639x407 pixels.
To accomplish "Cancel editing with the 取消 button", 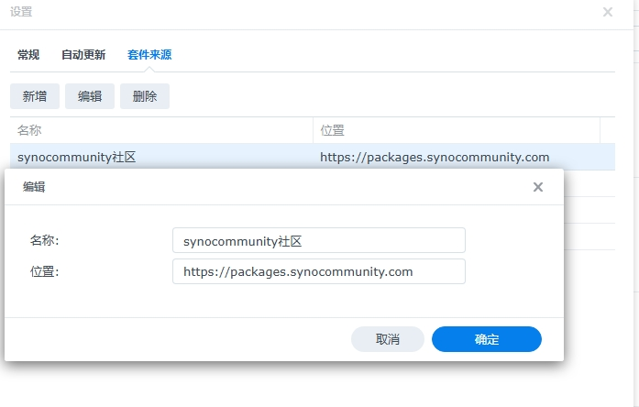I will coord(388,339).
